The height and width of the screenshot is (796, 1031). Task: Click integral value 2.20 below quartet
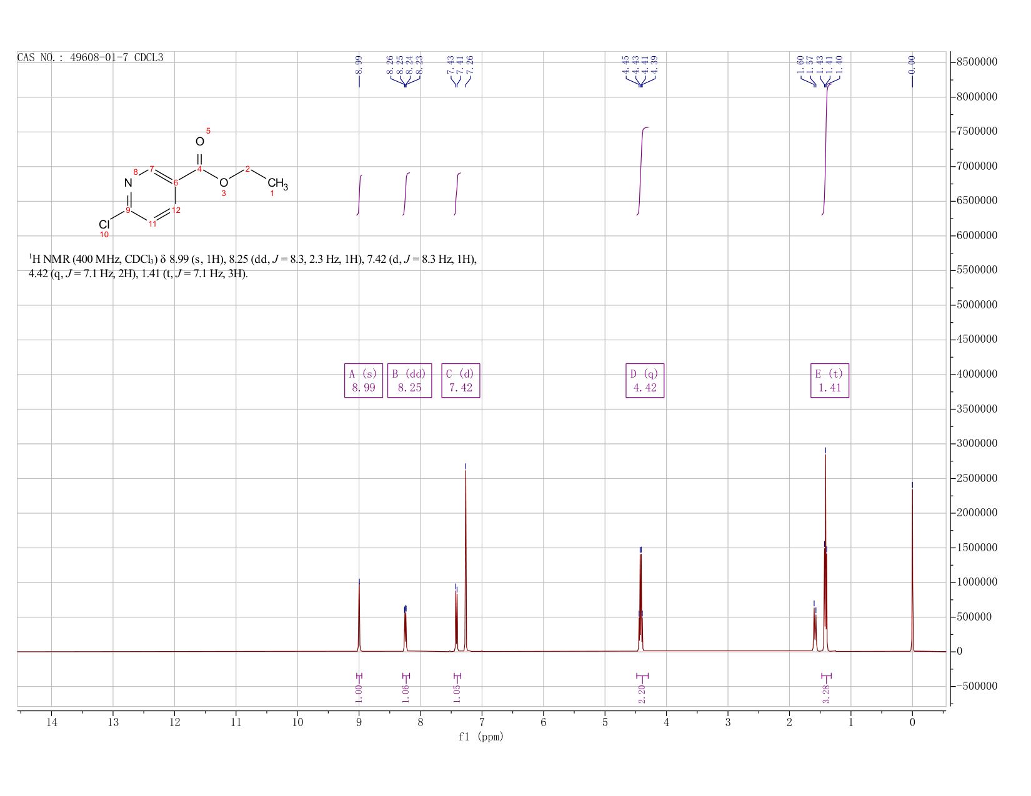point(642,694)
